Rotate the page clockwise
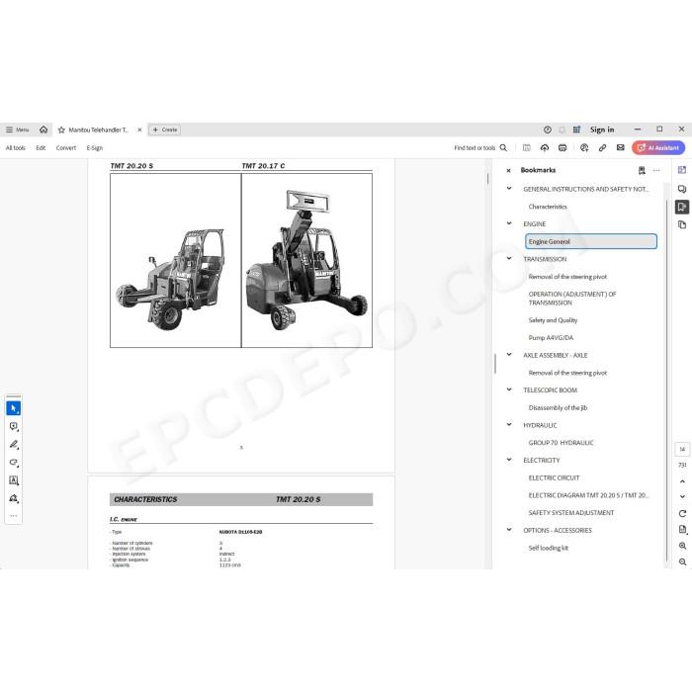692x692 pixels. point(682,514)
